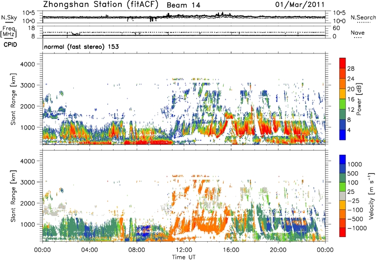The height and width of the screenshot is (260, 376).
Task: Click the '08:00' time axis tick label
Action: point(136,250)
